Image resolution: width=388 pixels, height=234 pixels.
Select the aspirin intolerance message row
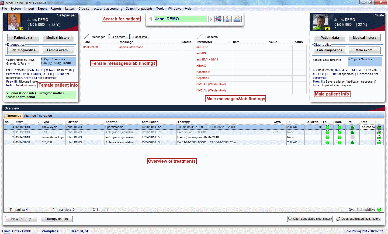138,47
